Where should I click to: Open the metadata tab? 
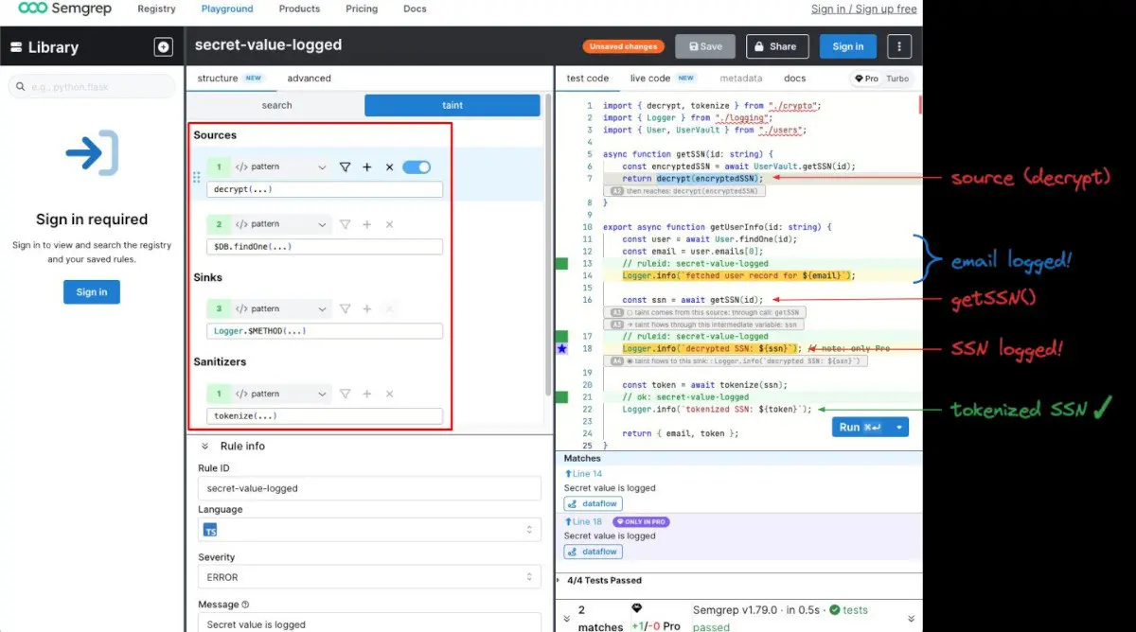click(x=740, y=79)
